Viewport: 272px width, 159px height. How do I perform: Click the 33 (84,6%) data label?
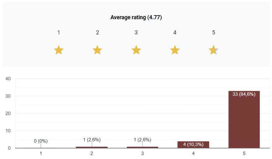244,94
